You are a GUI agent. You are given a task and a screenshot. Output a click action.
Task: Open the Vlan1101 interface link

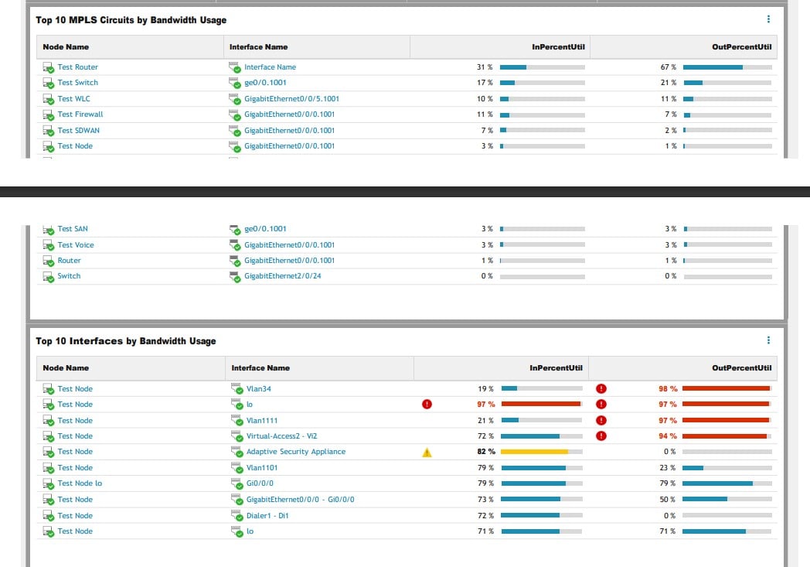click(262, 467)
